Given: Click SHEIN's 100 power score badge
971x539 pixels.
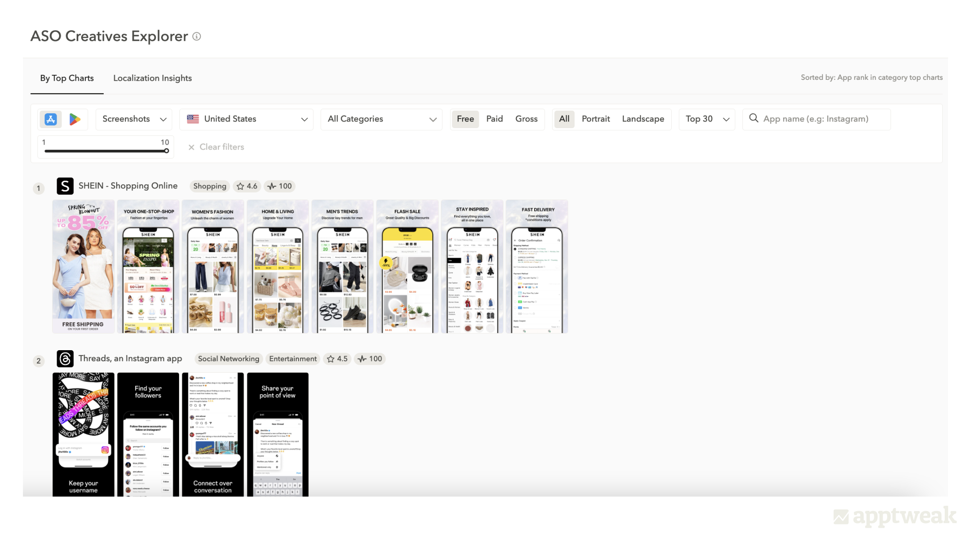Looking at the screenshot, I should click(279, 186).
